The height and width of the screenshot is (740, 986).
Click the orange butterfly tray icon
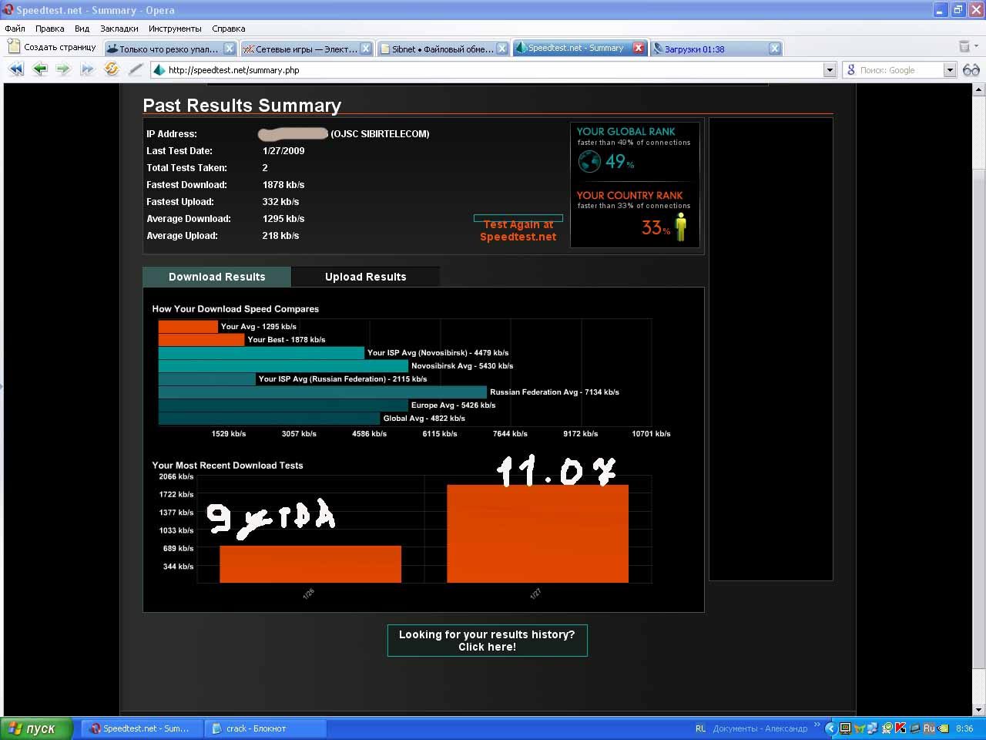(x=860, y=728)
